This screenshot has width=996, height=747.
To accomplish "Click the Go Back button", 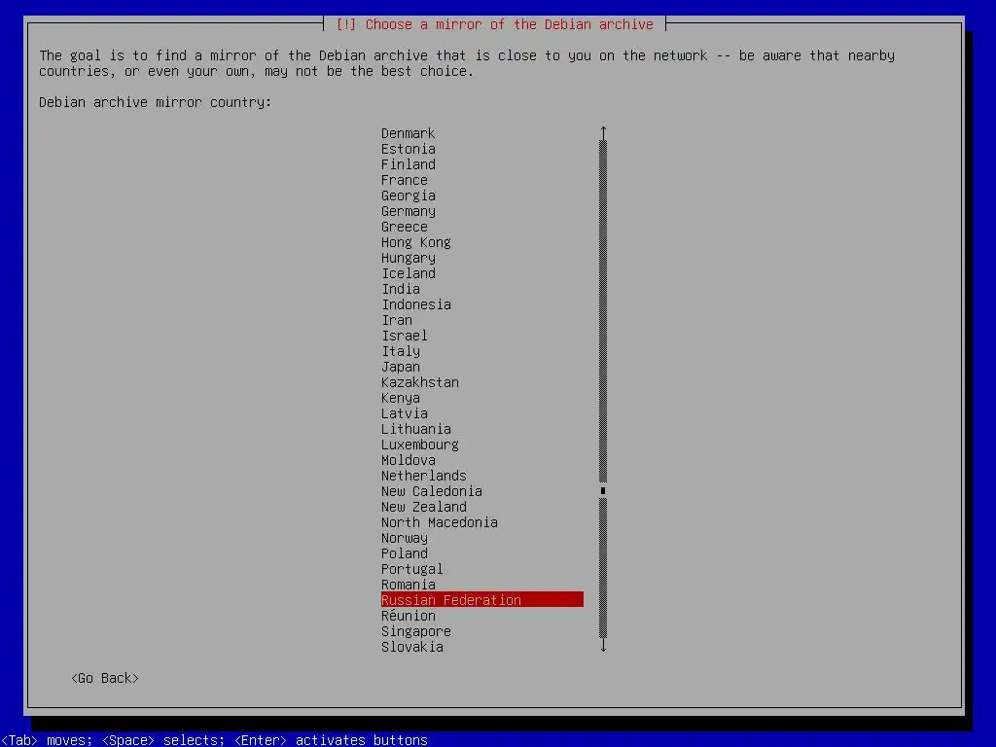I will 105,678.
